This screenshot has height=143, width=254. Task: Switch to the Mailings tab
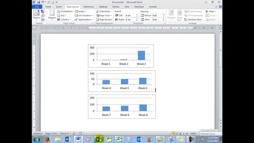(103, 7)
